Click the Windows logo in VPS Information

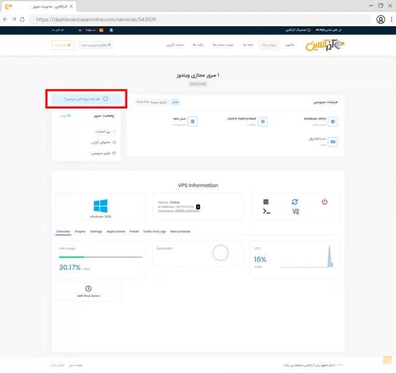[101, 206]
